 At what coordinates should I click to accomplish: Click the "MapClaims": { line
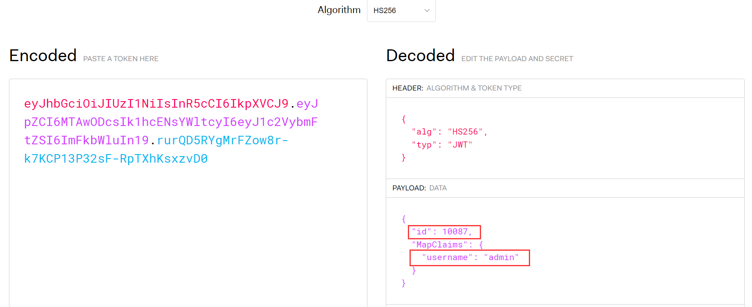pyautogui.click(x=447, y=245)
